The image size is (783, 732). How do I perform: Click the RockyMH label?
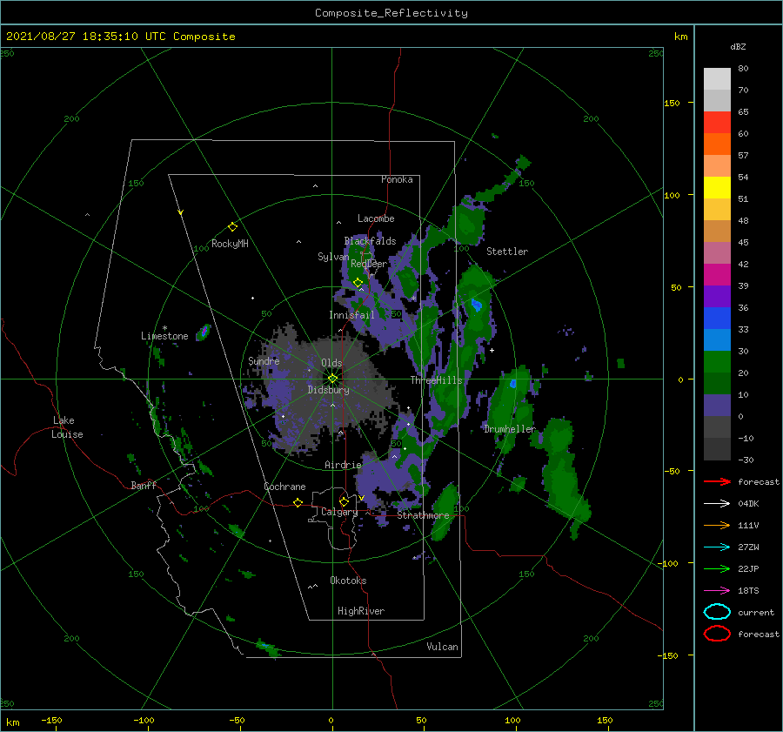(x=230, y=244)
